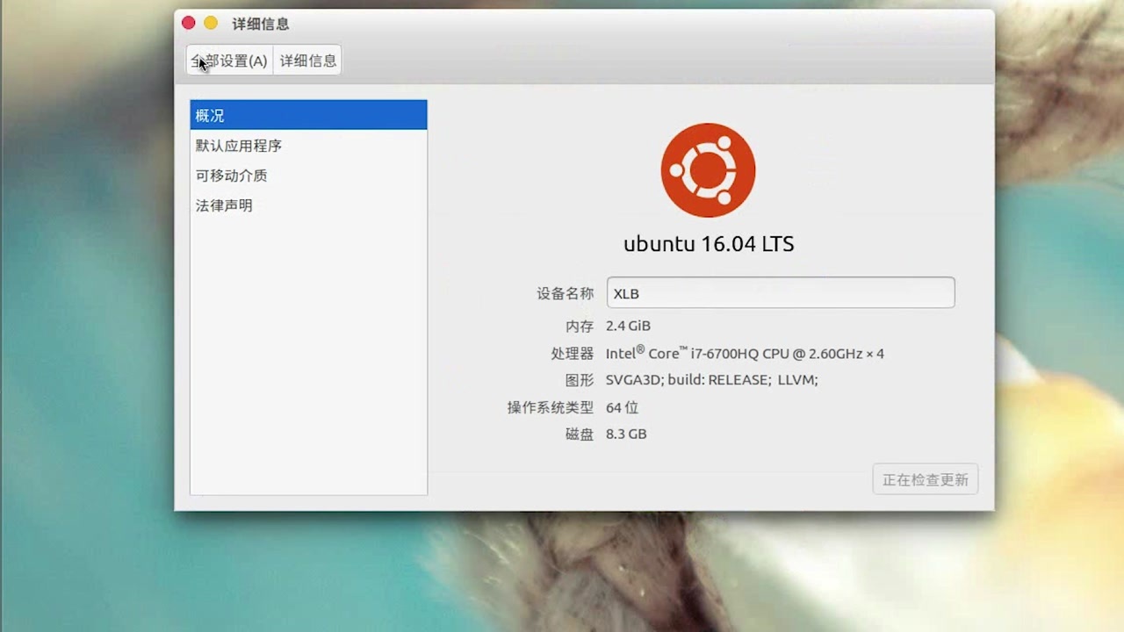Click the 设备名称 label
The height and width of the screenshot is (632, 1124).
click(566, 293)
